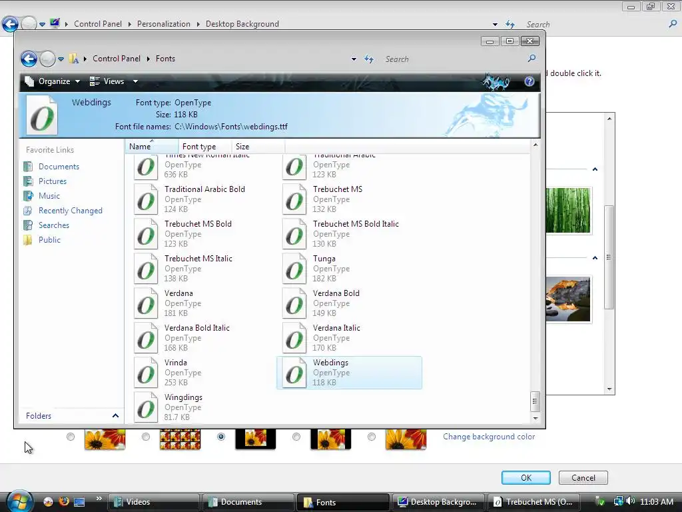The image size is (682, 512).
Task: Select the Trebuchet MS font icon
Action: pos(294,199)
